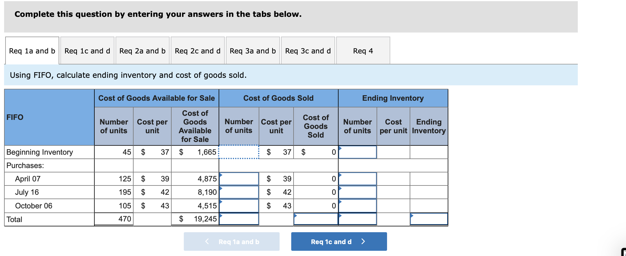Click the April 07 ending inventory units field

pyautogui.click(x=358, y=179)
